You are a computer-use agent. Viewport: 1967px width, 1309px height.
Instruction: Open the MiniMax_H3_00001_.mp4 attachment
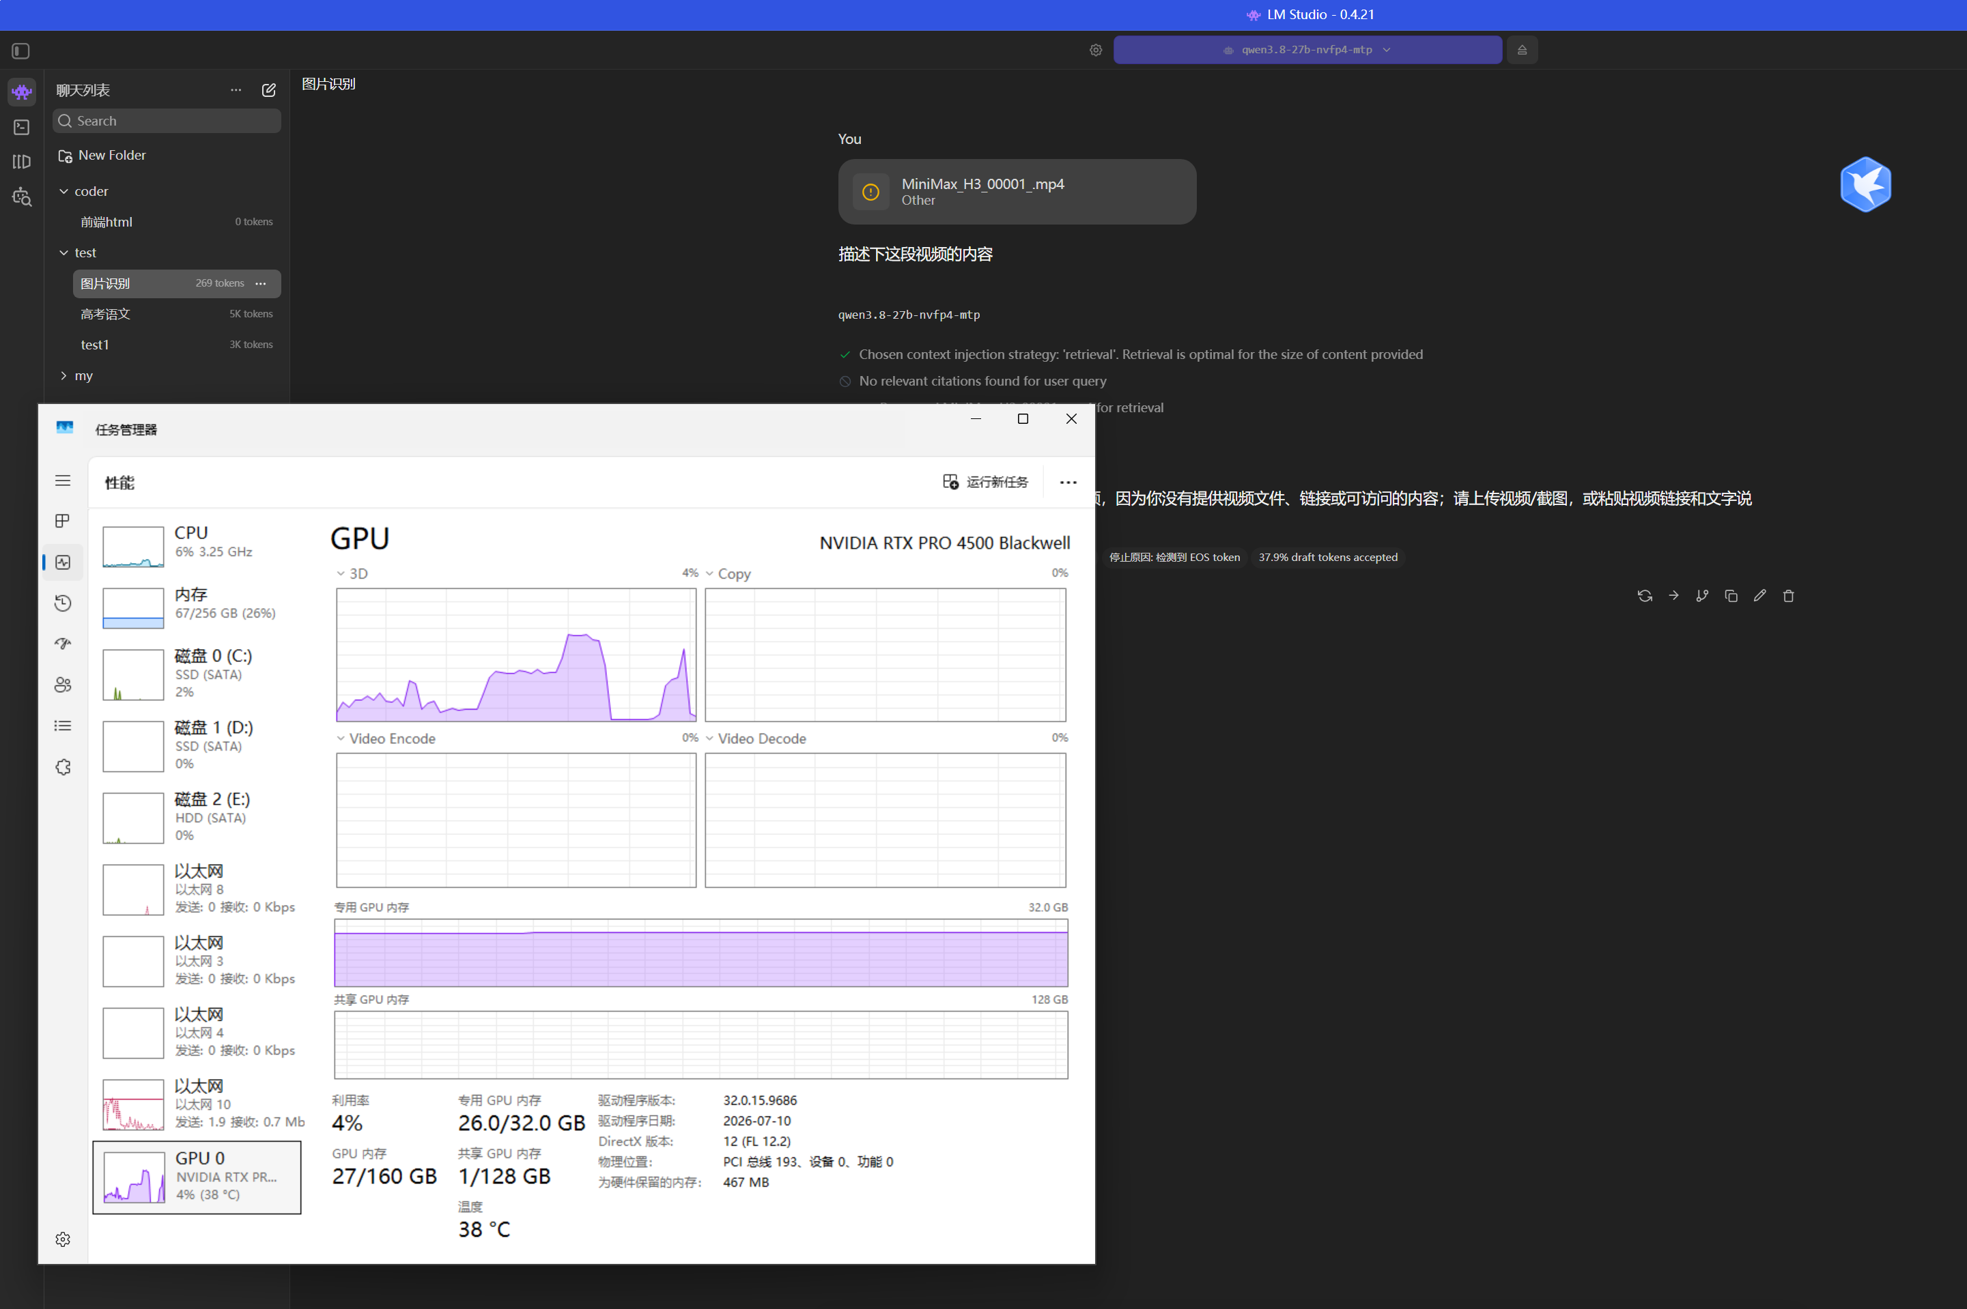[1017, 192]
